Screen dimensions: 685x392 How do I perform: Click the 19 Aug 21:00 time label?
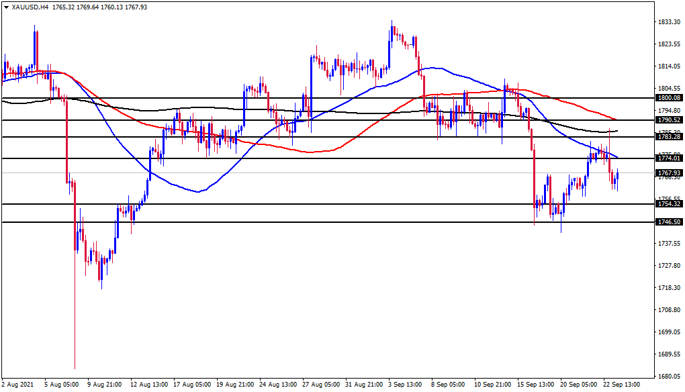(x=235, y=385)
